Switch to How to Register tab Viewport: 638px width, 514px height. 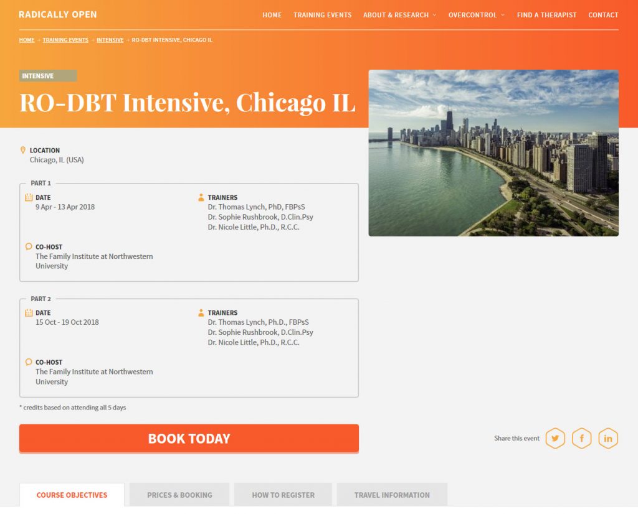click(x=283, y=495)
